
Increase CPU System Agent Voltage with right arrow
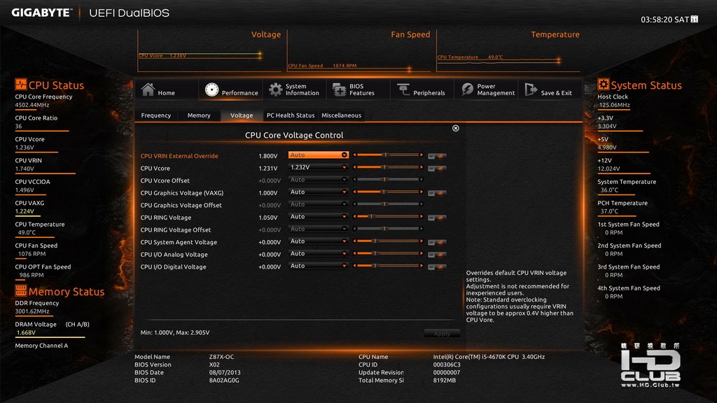pos(421,241)
